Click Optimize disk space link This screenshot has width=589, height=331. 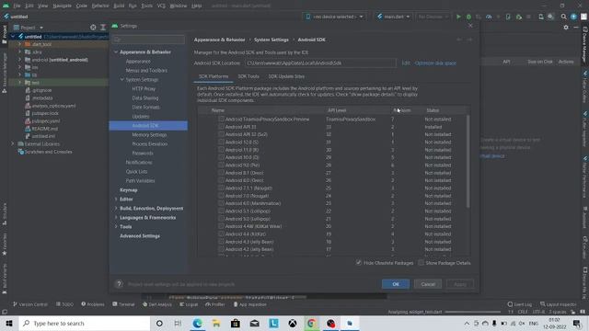coord(435,63)
